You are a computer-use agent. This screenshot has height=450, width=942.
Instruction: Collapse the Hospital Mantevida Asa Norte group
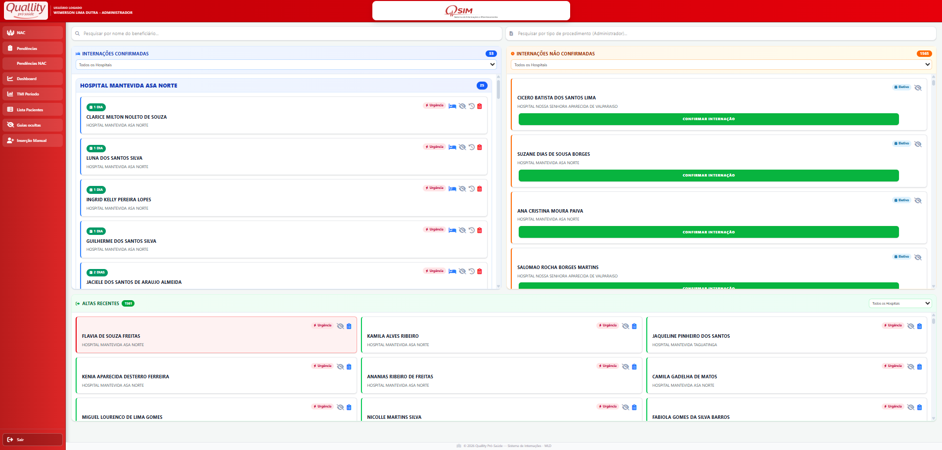284,86
